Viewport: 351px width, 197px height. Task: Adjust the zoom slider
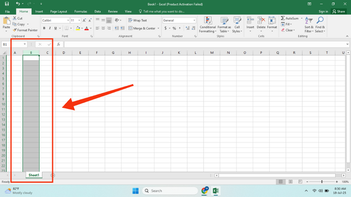click(322, 182)
